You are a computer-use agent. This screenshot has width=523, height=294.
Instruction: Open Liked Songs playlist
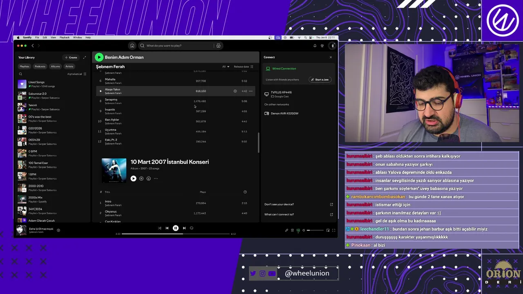(54, 84)
